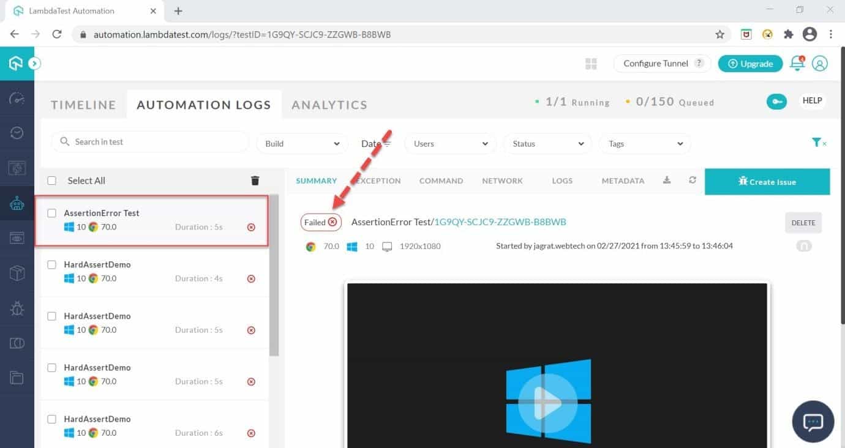Check the Select All checkbox

(52, 181)
